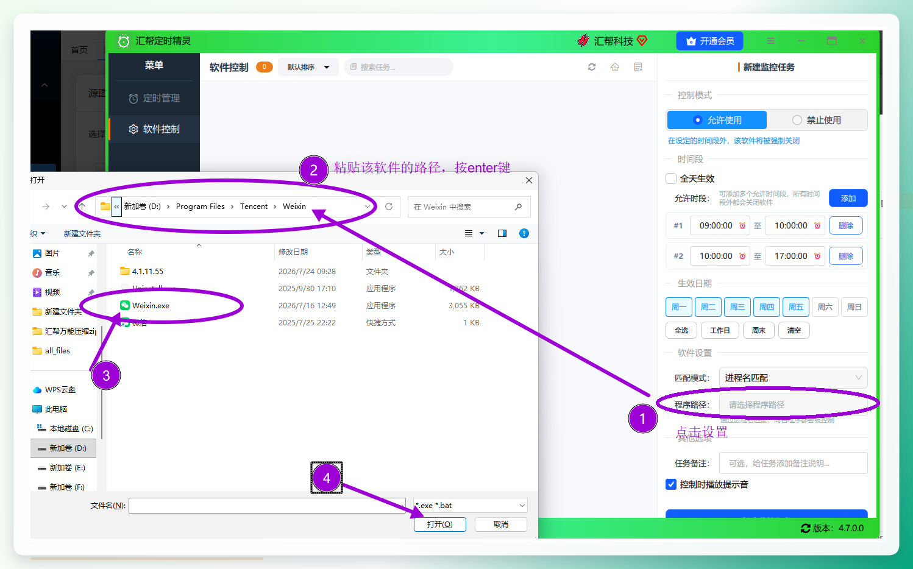The width and height of the screenshot is (913, 569).
Task: Click the 添加 time period button
Action: tap(848, 198)
